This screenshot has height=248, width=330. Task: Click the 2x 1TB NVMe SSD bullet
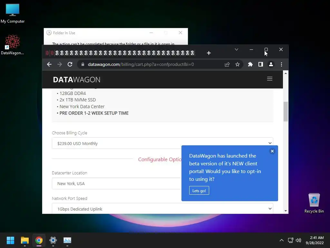coord(77,100)
